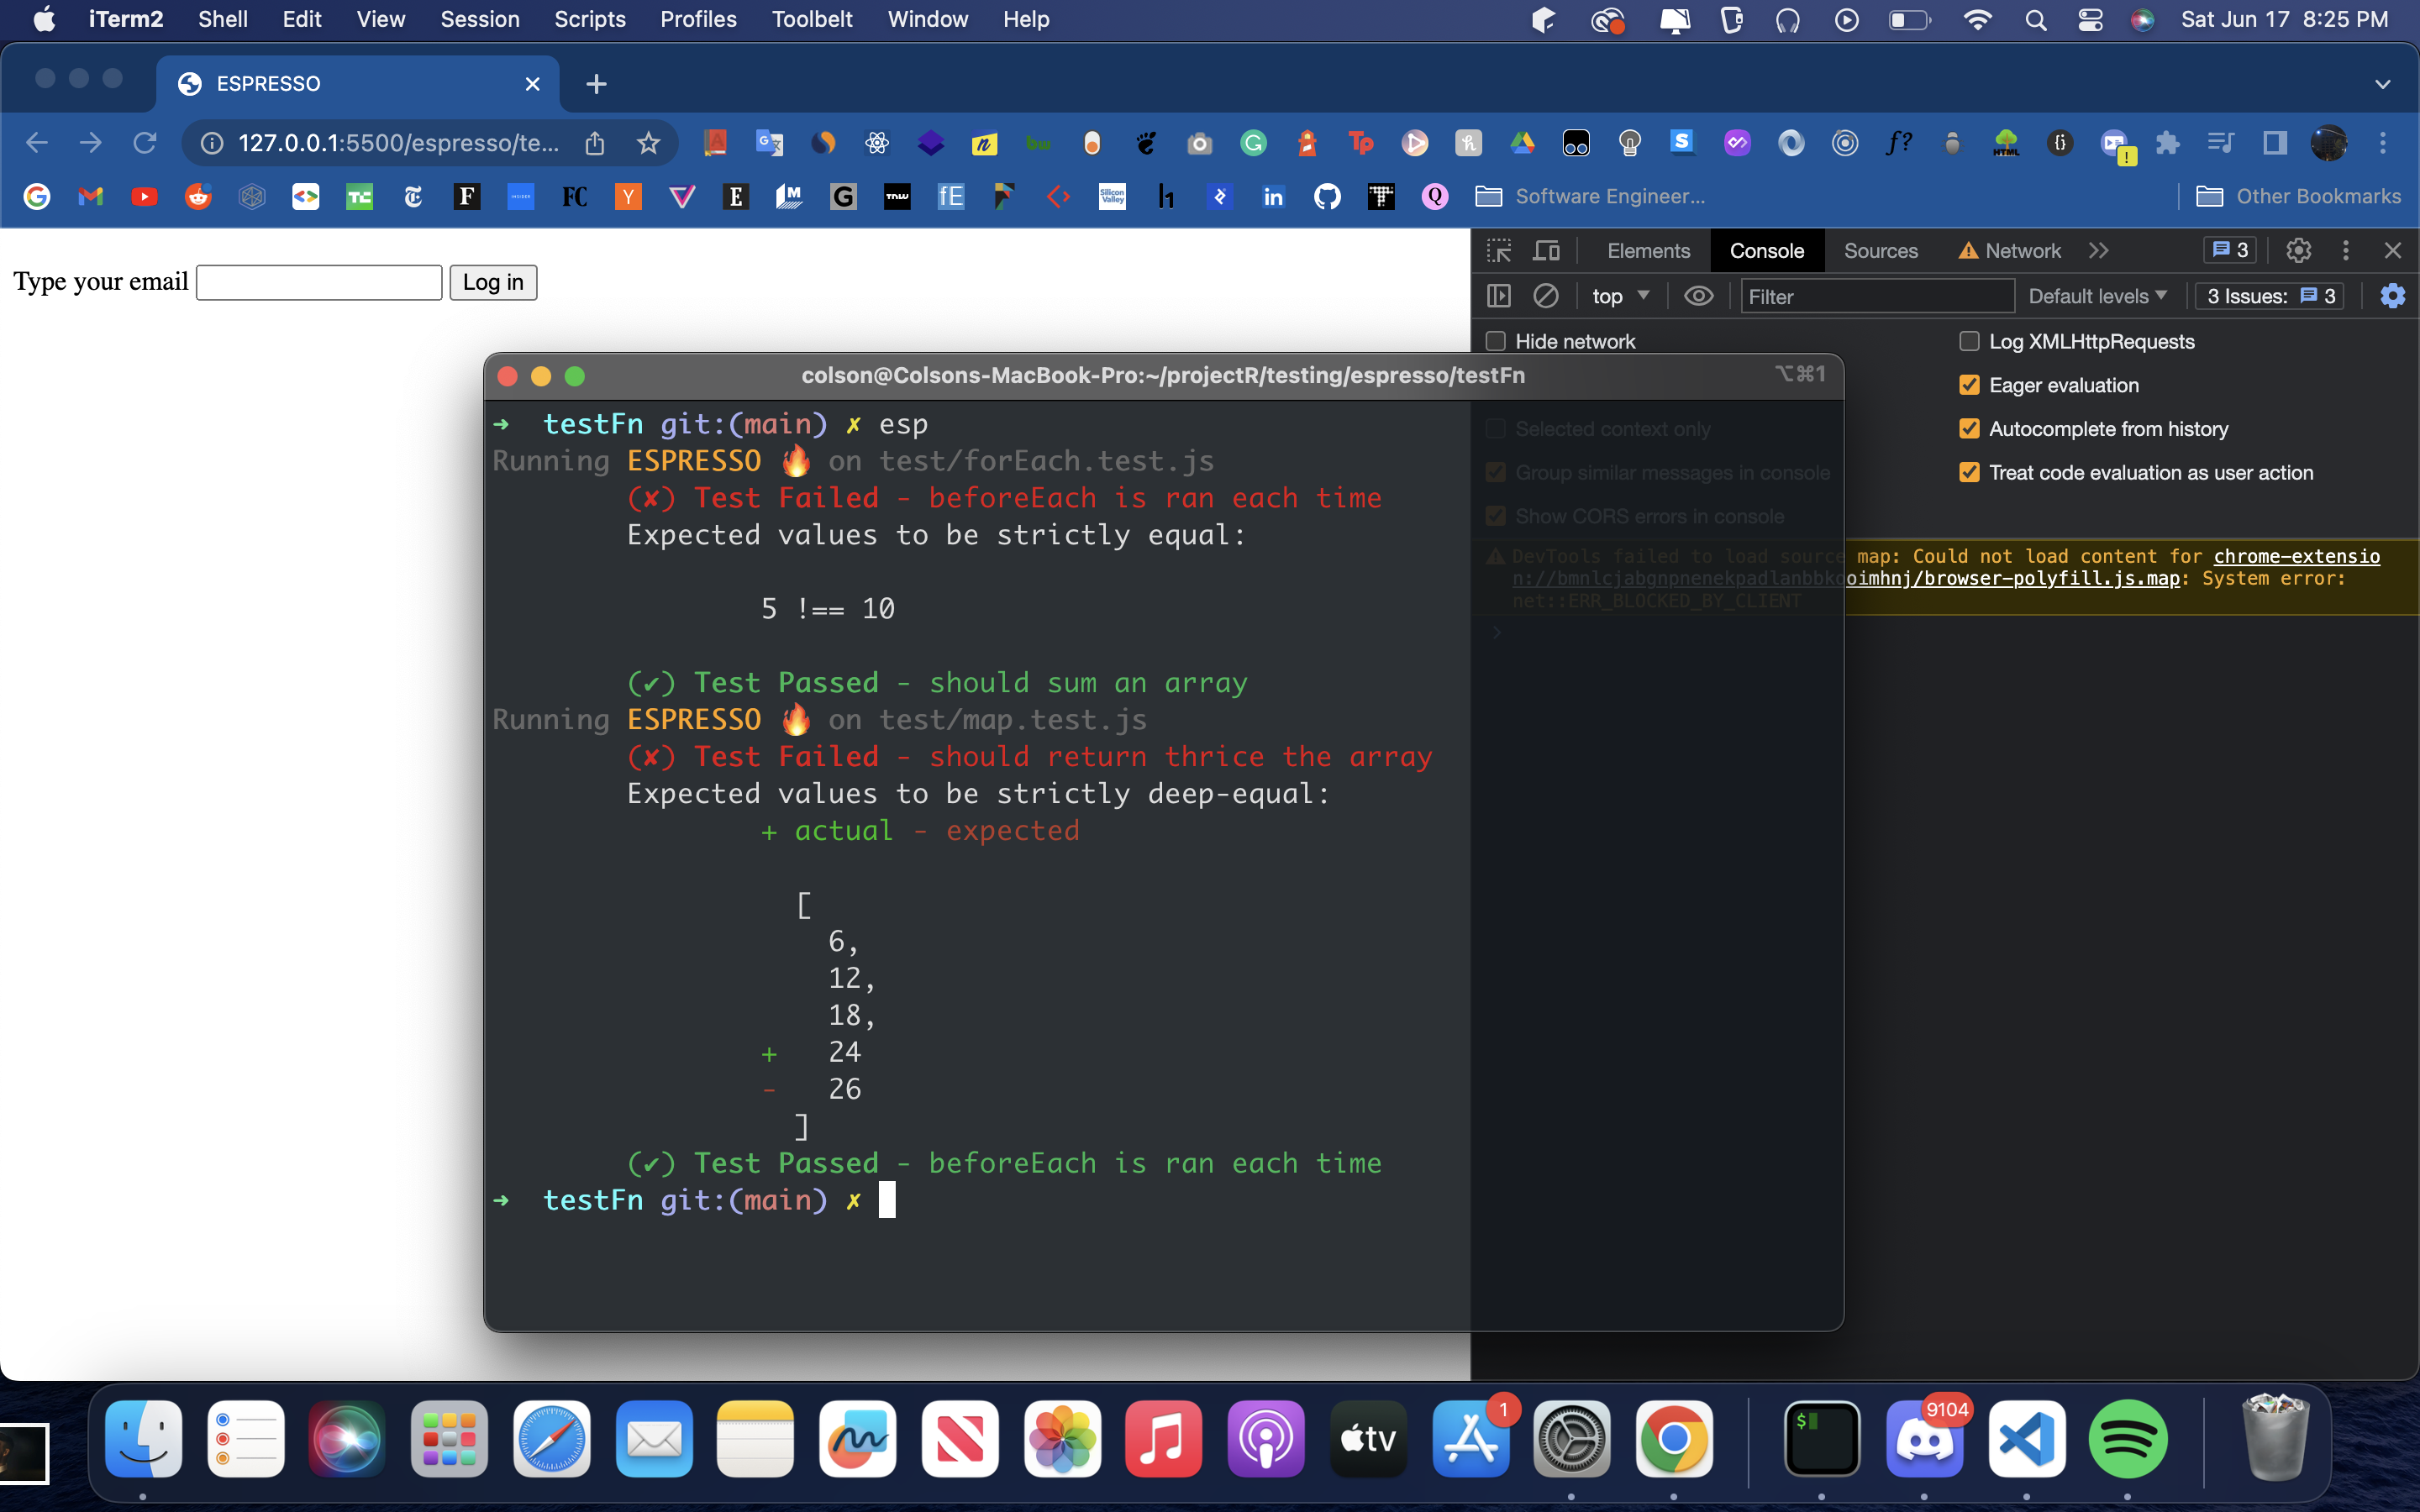Click the messages count badge showing 3
This screenshot has width=2420, height=1512.
2231,250
